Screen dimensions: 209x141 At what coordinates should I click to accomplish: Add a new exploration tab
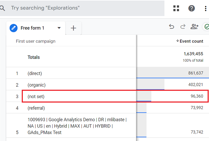tap(73, 28)
